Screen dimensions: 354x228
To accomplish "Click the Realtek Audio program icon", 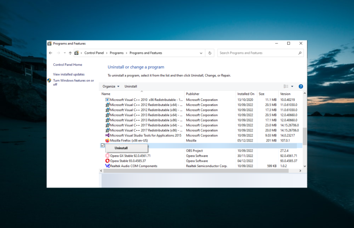I will (x=107, y=166).
